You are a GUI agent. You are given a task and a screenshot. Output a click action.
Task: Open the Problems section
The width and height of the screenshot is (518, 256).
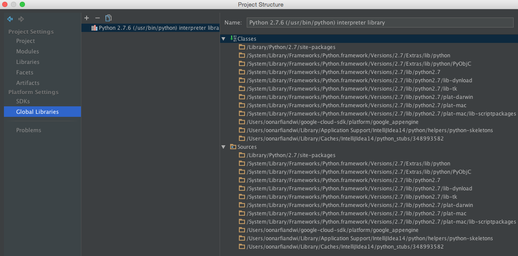pos(28,130)
